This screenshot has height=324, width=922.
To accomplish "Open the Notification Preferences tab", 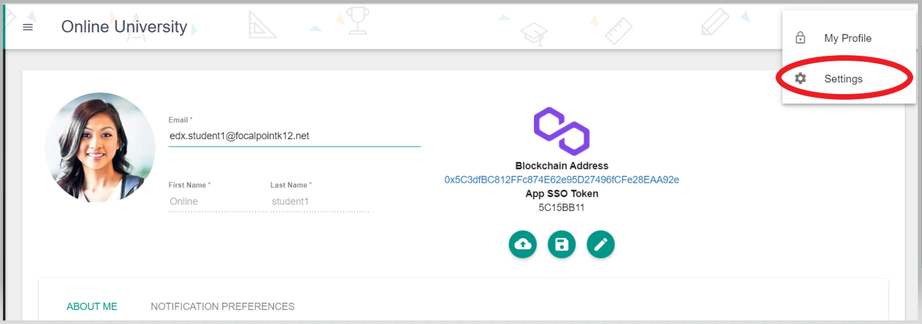I will [x=223, y=306].
